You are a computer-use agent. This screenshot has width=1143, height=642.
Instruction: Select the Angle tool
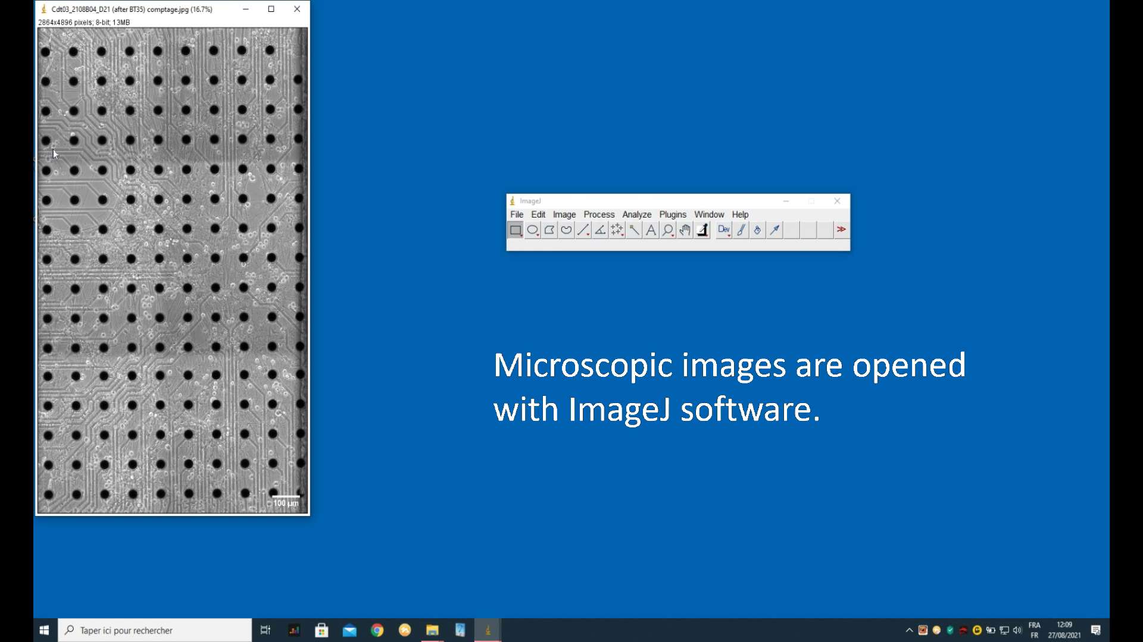(x=600, y=230)
